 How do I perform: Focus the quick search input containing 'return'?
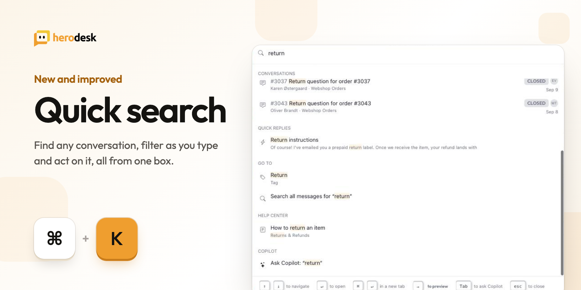point(408,53)
